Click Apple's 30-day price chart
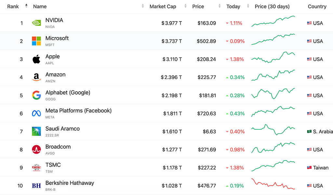The height and width of the screenshot is (195, 333). point(273,57)
